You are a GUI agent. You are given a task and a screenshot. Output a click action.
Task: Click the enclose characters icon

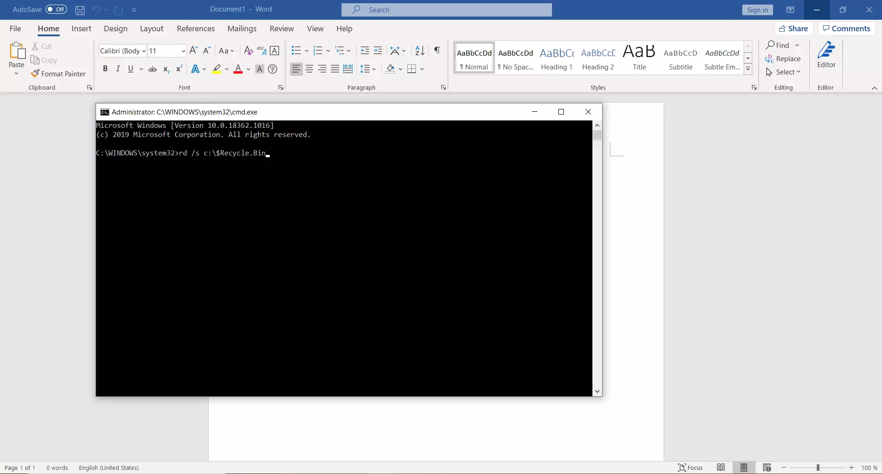tap(273, 69)
